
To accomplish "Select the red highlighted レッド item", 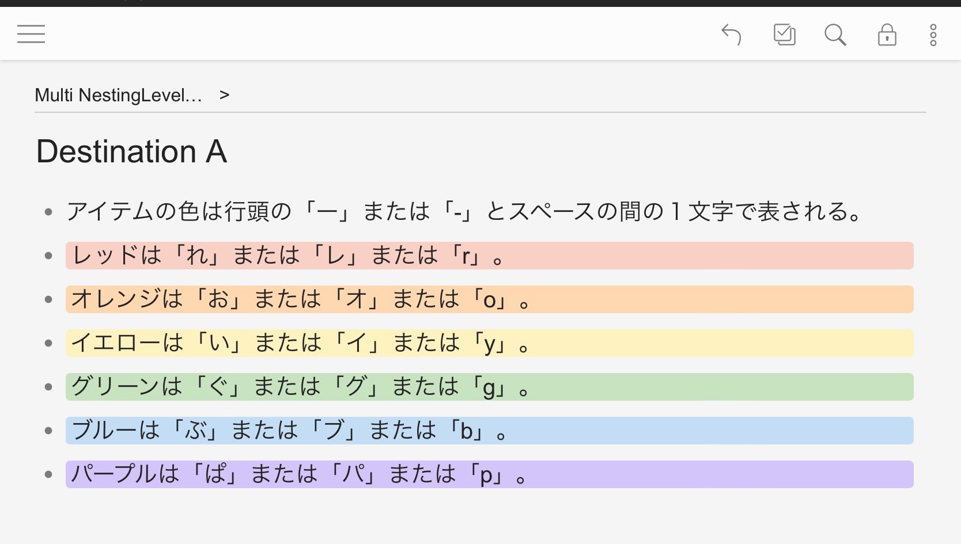I will (490, 256).
